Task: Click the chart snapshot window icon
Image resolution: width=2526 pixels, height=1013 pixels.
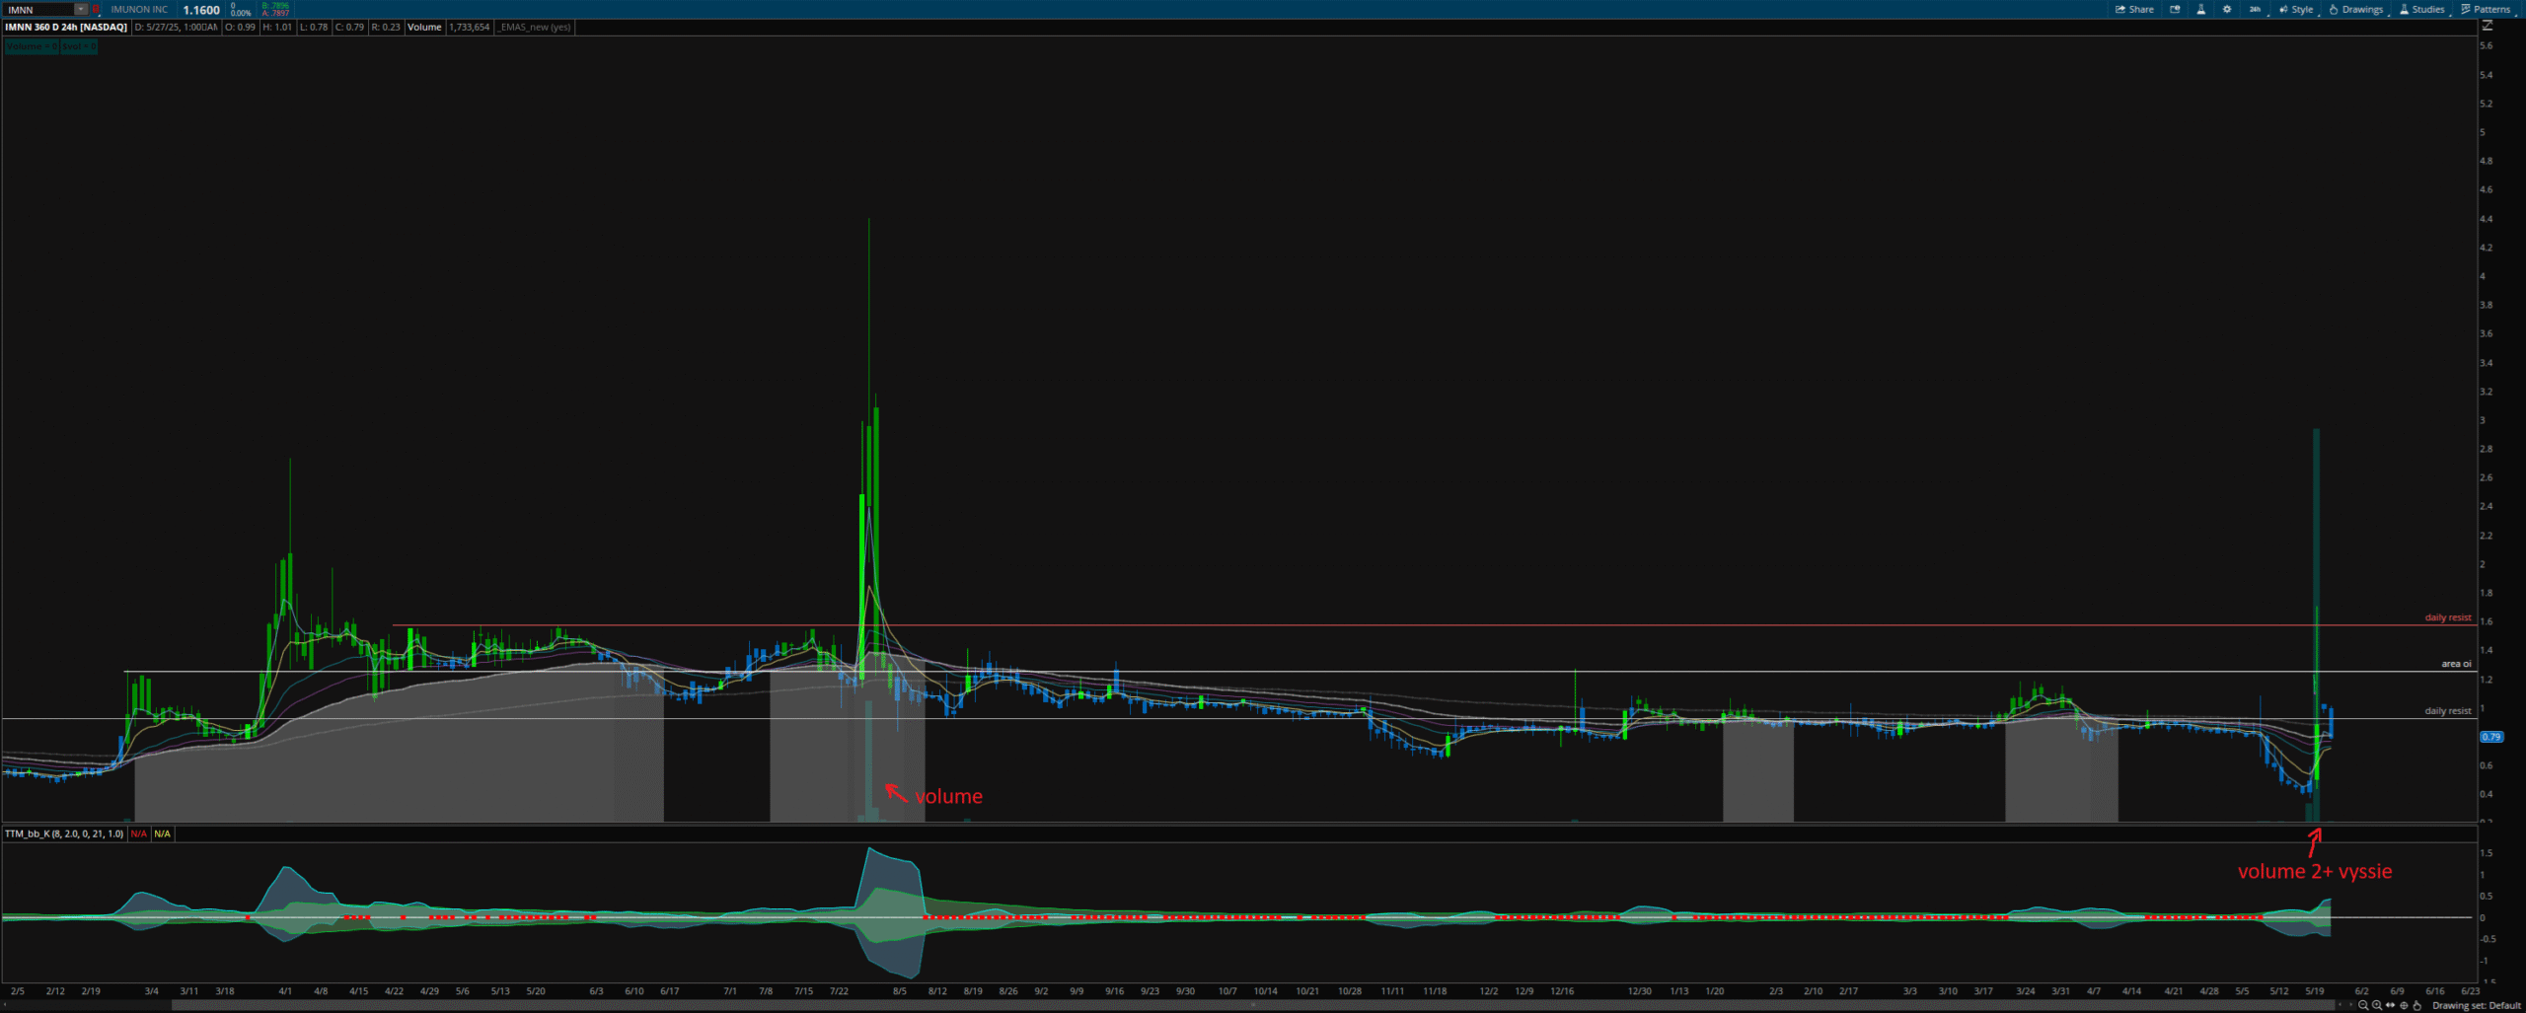Action: tap(2175, 9)
